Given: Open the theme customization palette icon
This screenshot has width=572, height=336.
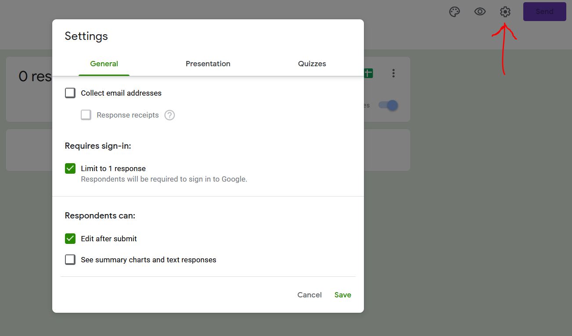Looking at the screenshot, I should click(x=454, y=12).
